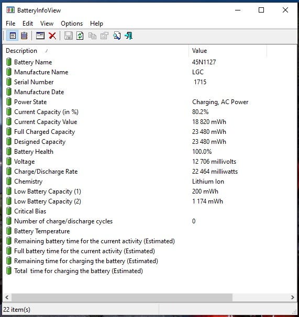Click the Exit door toolbar icon

[129, 36]
